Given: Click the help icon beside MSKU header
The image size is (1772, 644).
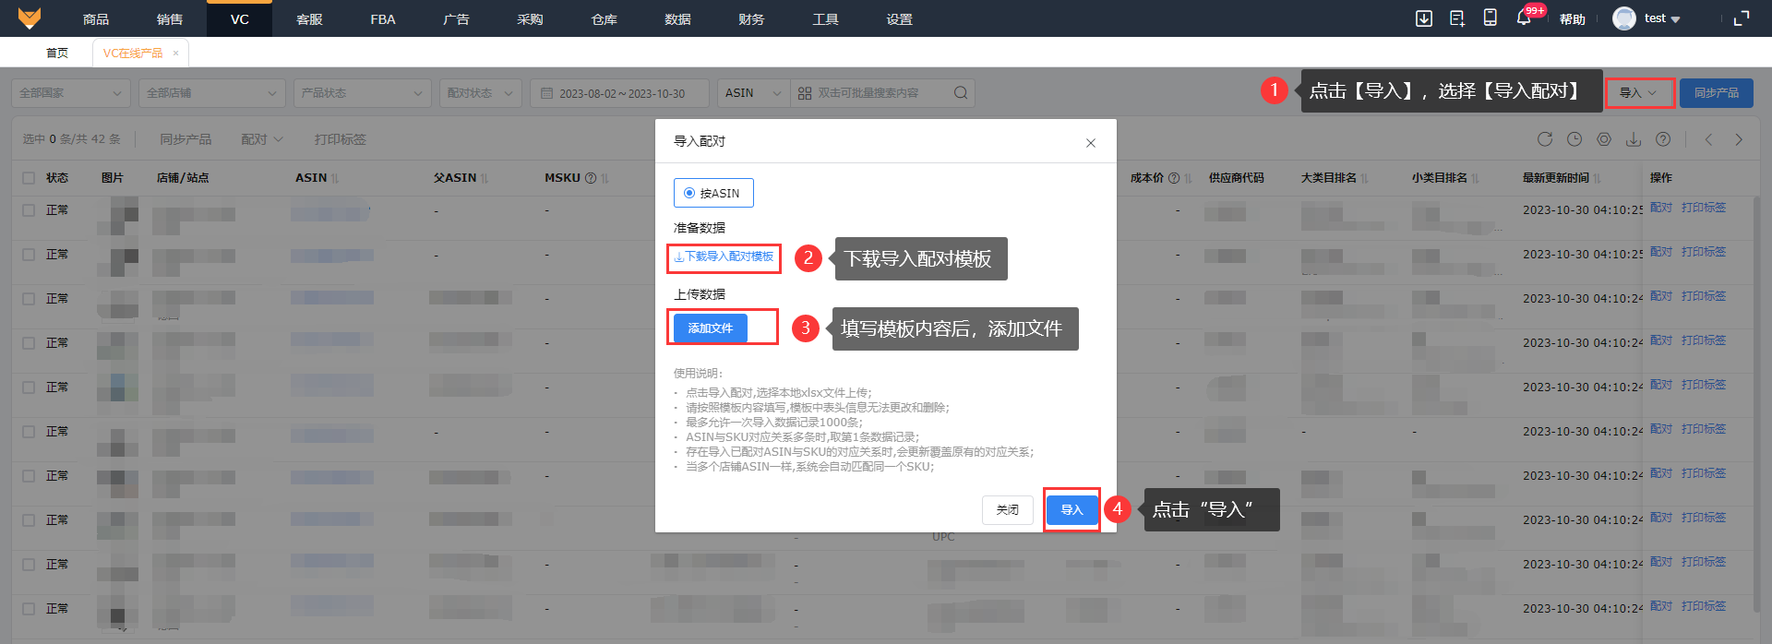Looking at the screenshot, I should (591, 178).
